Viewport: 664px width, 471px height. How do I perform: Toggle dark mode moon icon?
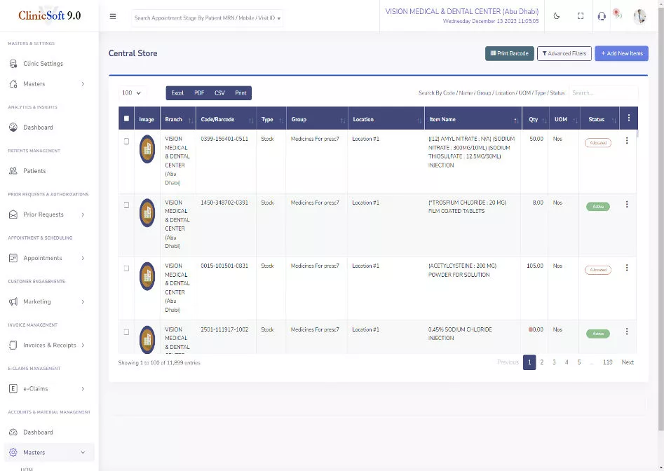pyautogui.click(x=557, y=16)
